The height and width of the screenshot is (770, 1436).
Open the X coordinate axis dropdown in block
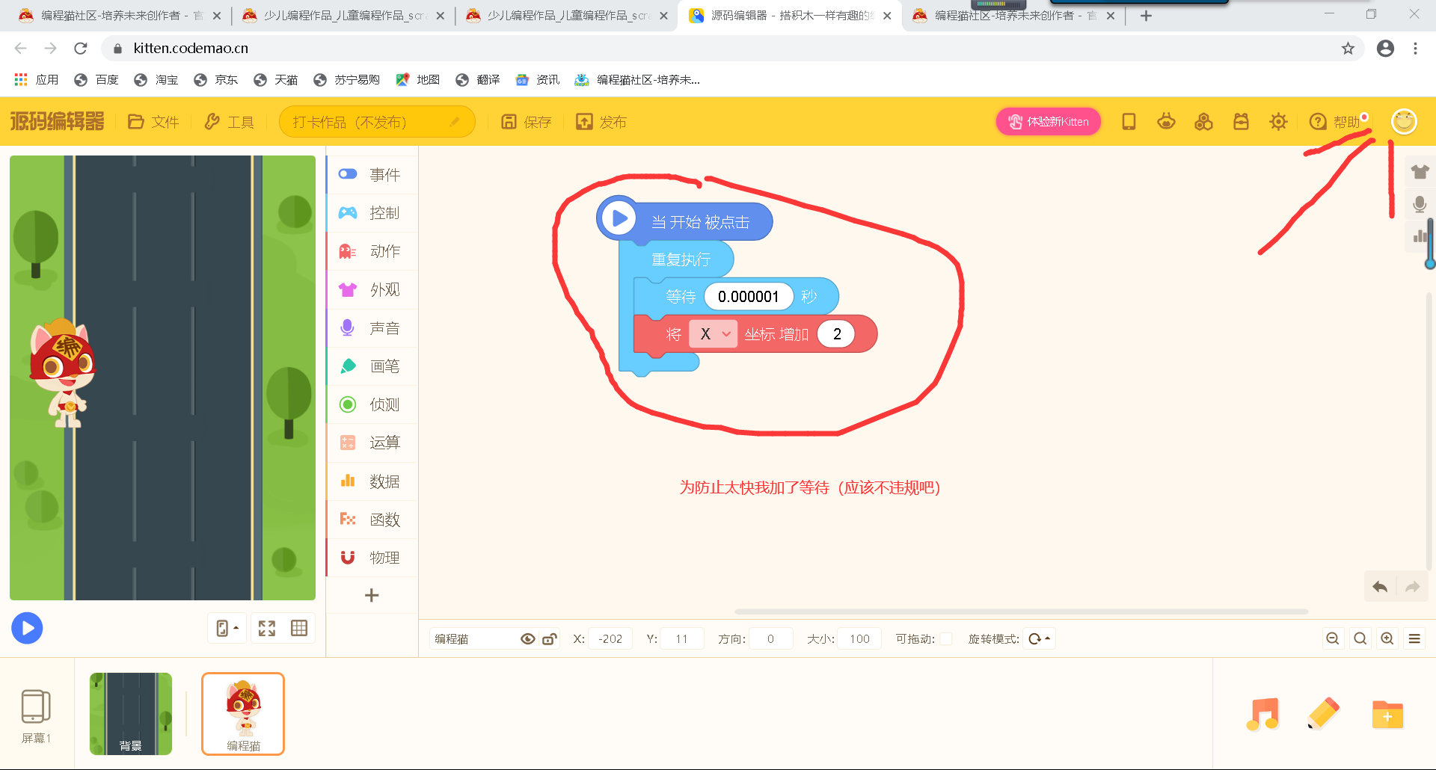coord(714,334)
